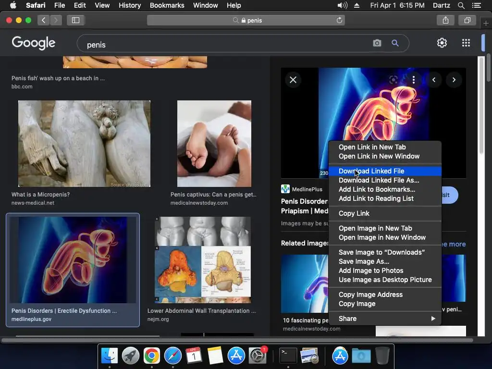The width and height of the screenshot is (492, 369).
Task: Choose Open Image in New Window
Action: [385, 237]
